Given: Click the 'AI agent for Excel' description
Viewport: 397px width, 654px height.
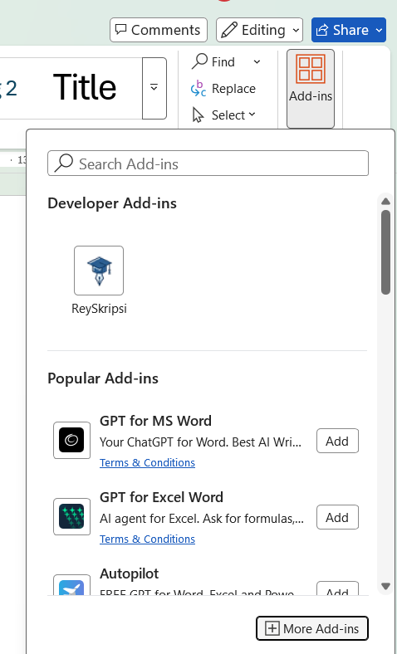Looking at the screenshot, I should [202, 519].
